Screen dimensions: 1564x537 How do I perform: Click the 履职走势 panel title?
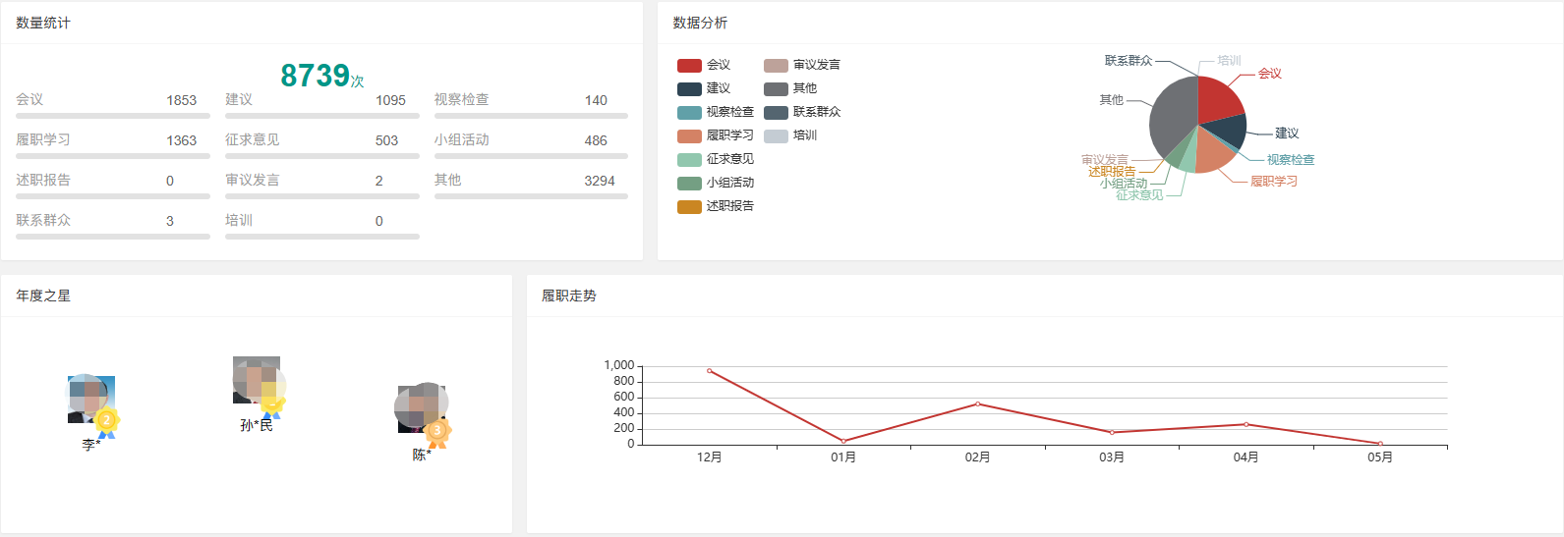coord(569,295)
